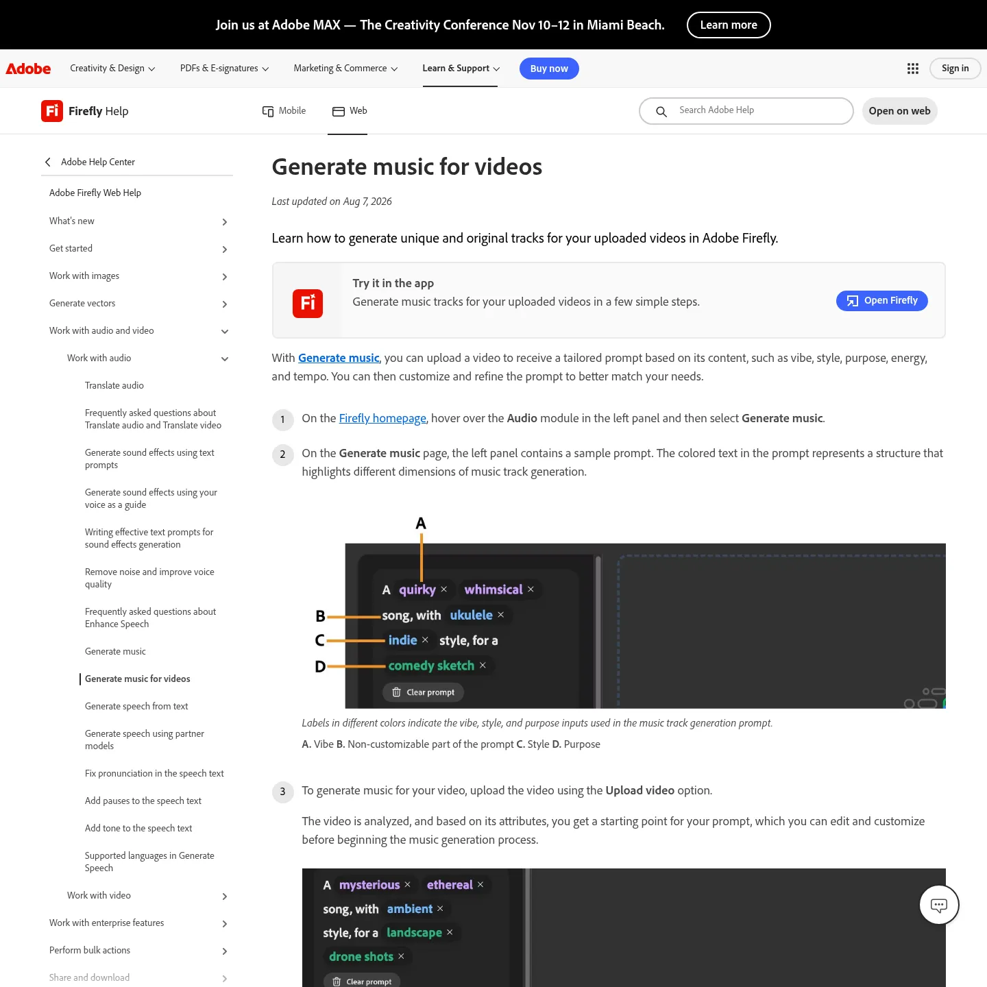
Task: Open Adobe Firefly Web Help in sidebar
Action: point(95,193)
